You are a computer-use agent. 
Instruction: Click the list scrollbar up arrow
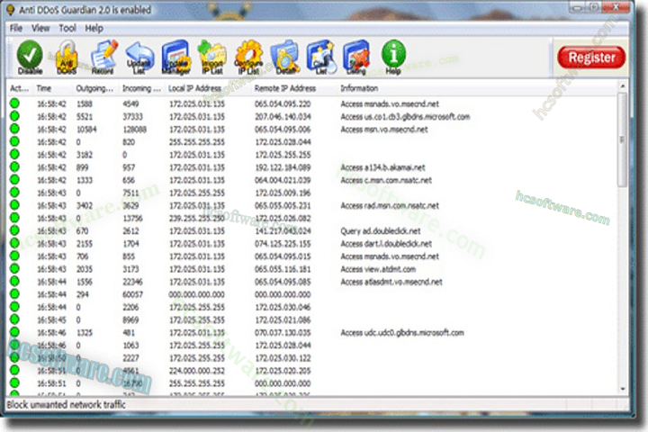pos(623,86)
